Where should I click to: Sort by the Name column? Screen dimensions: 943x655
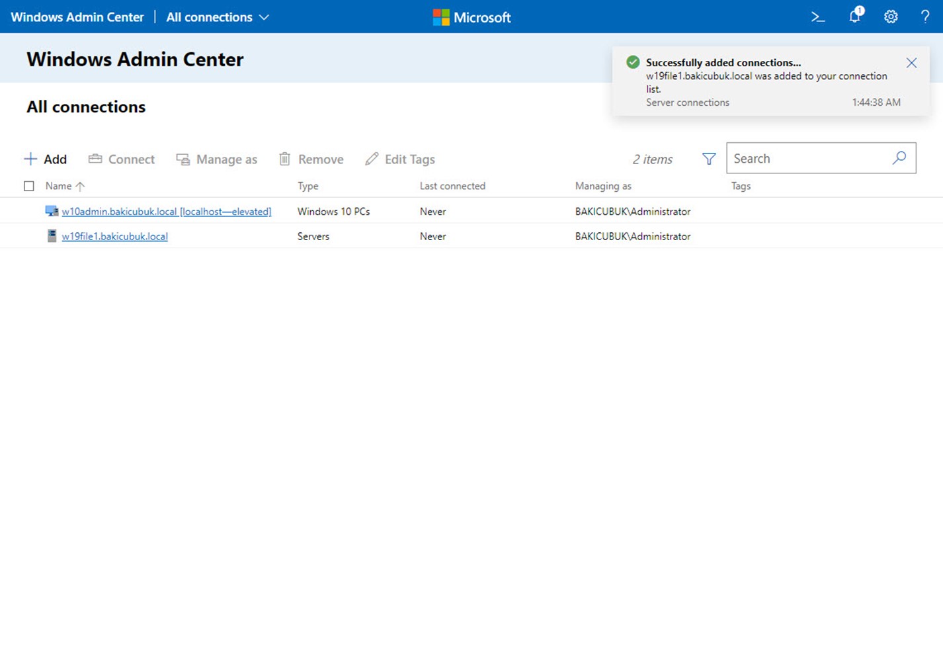(65, 186)
